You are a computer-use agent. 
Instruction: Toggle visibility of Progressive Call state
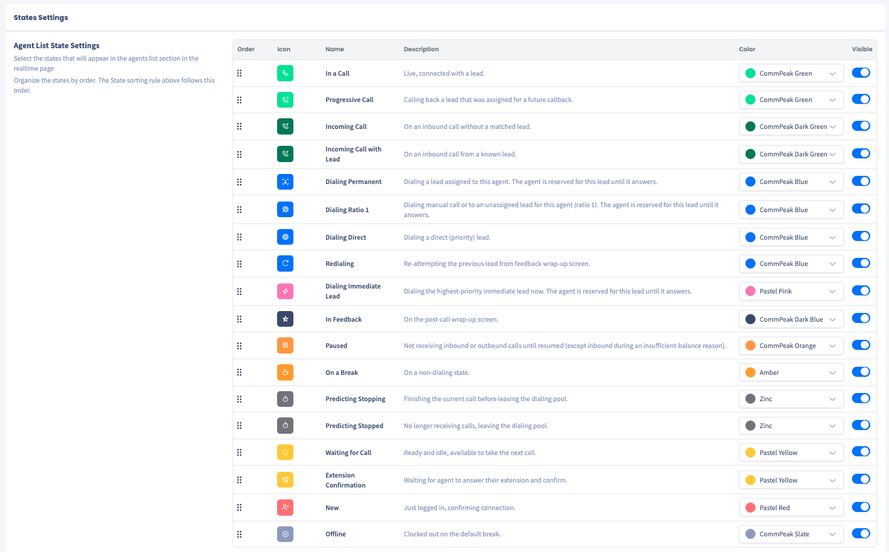pyautogui.click(x=861, y=99)
